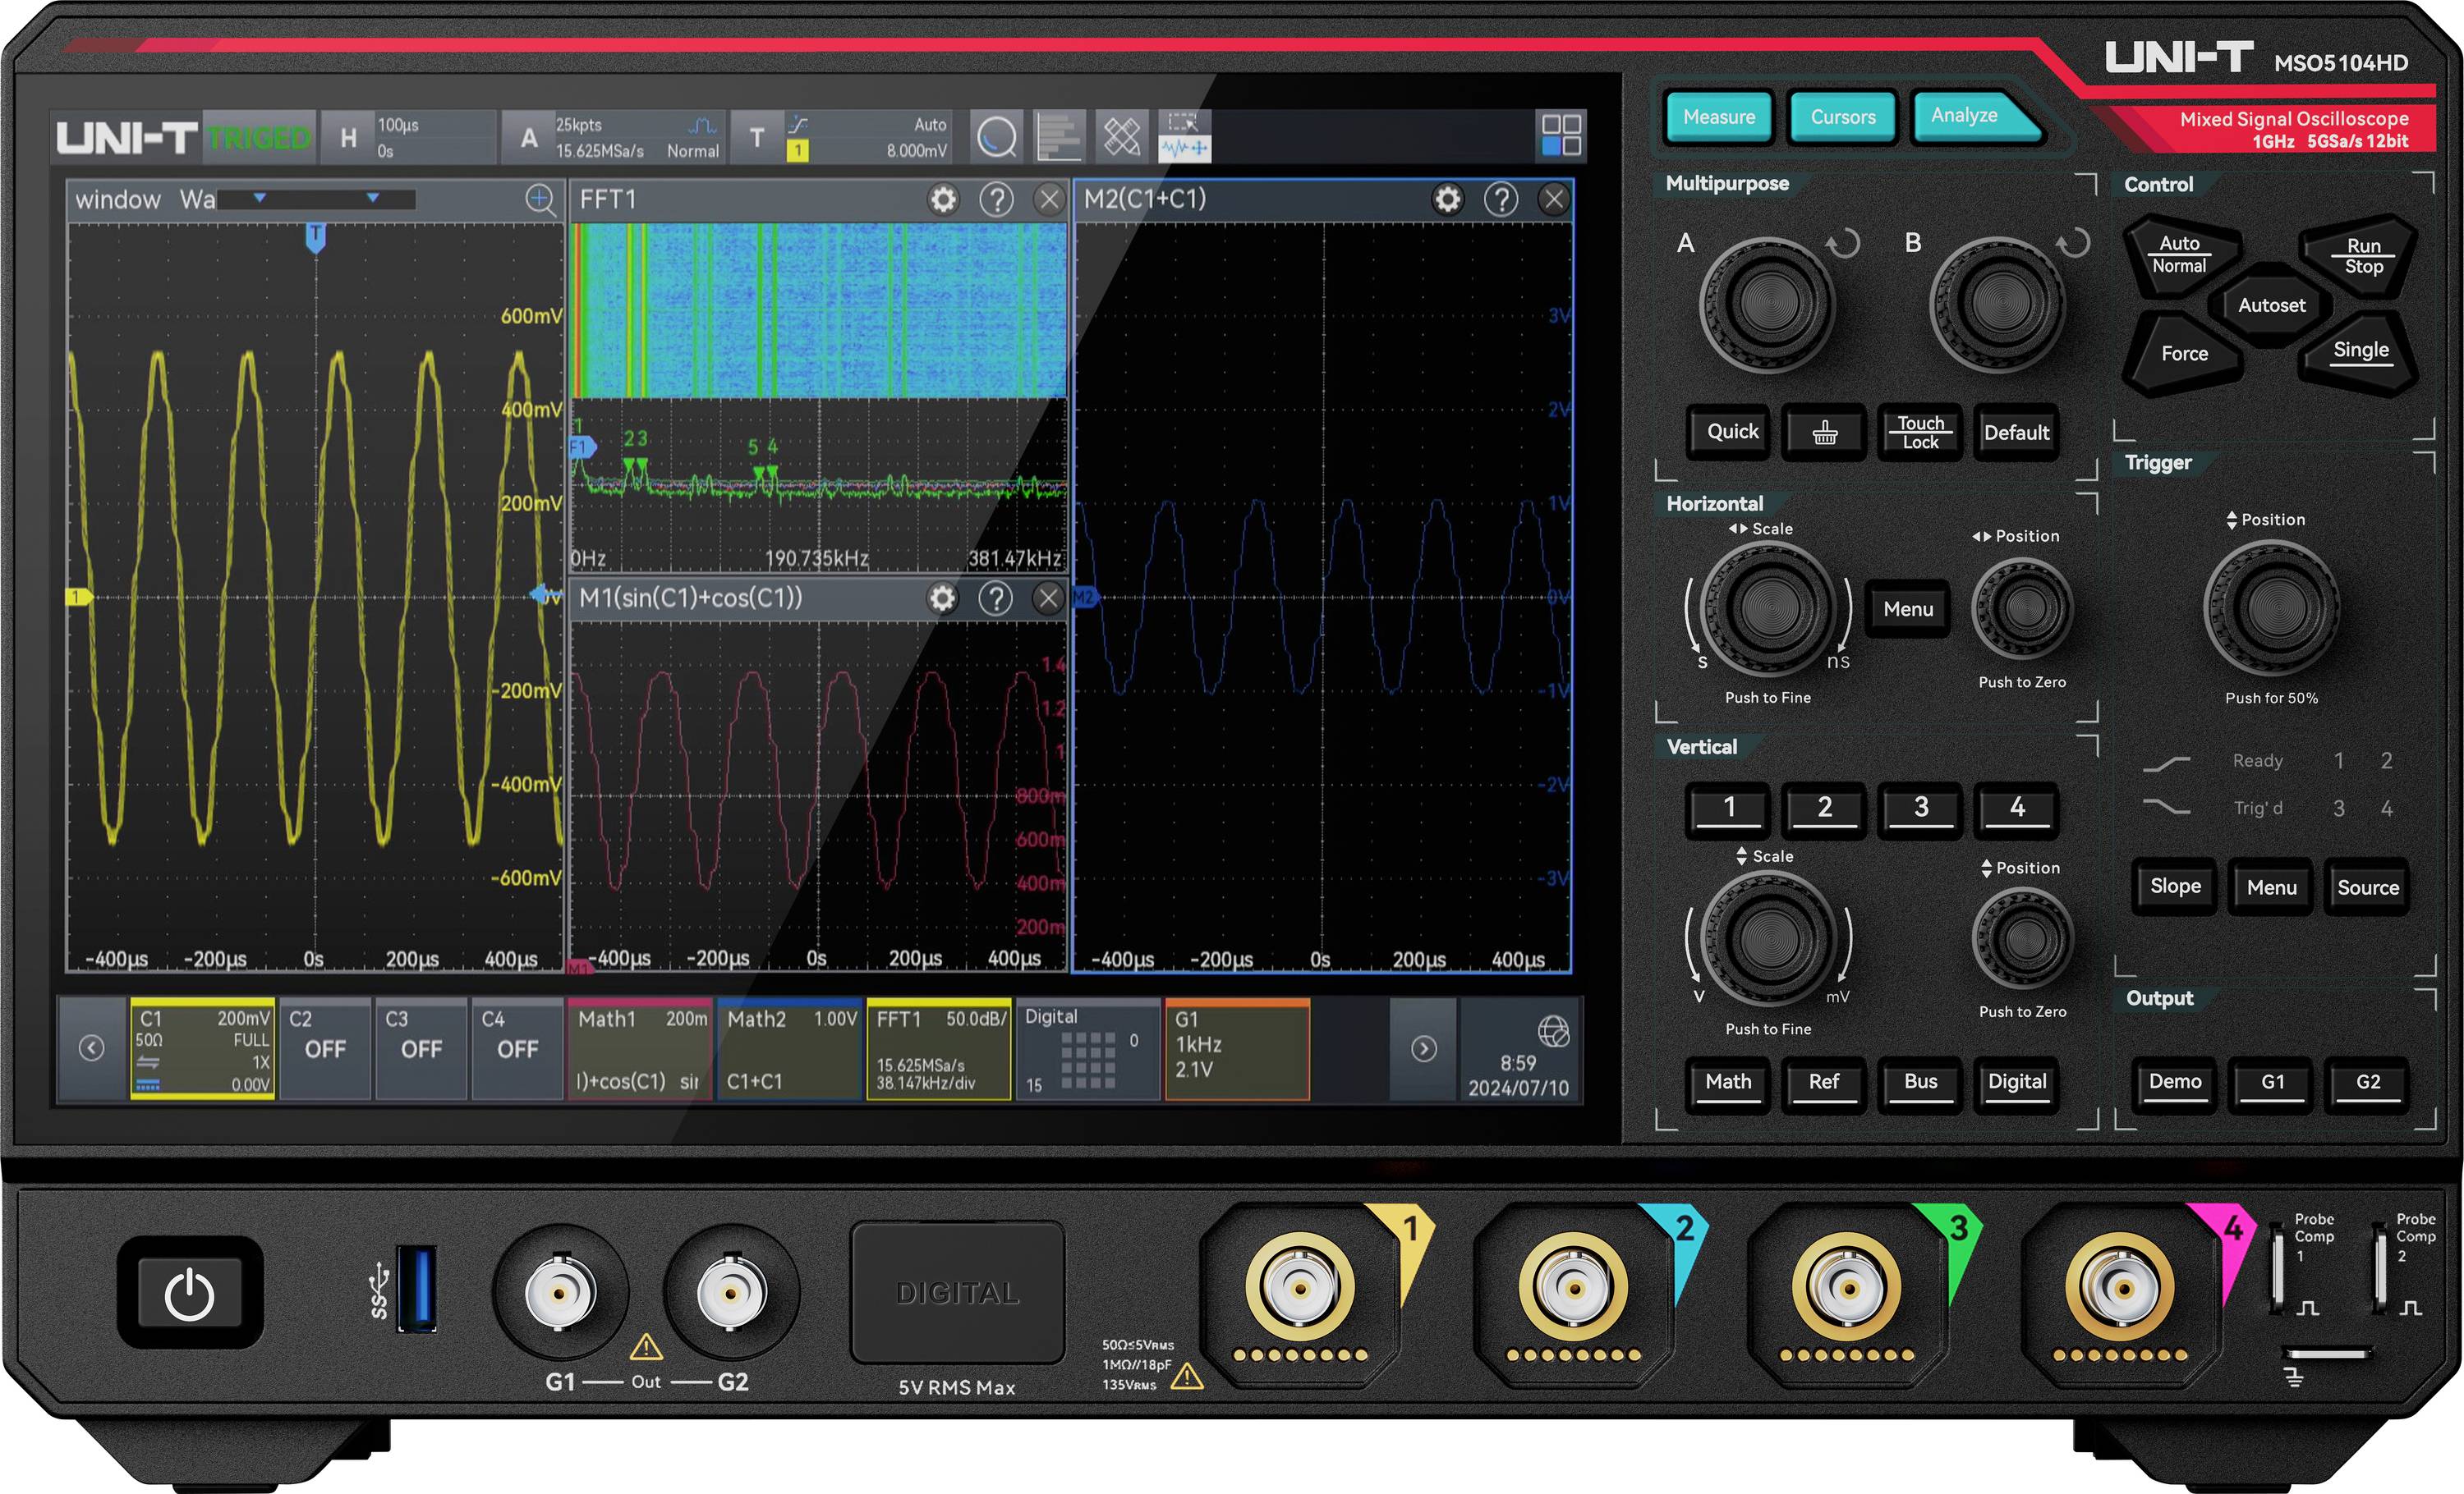Select the Cursors button
This screenshot has height=1494, width=2464.
(1843, 117)
